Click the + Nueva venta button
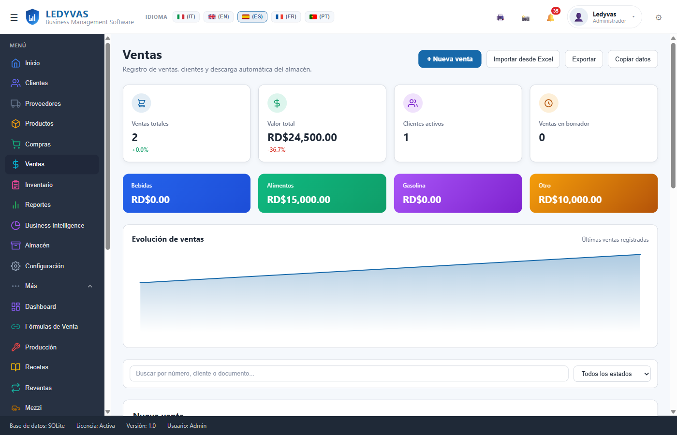 (450, 59)
